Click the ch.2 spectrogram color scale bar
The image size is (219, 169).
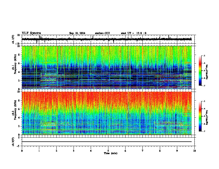click(x=200, y=116)
